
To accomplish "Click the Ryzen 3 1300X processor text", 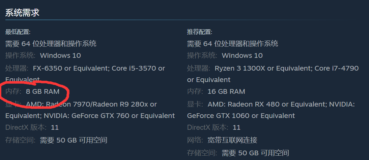I will pos(240,68).
